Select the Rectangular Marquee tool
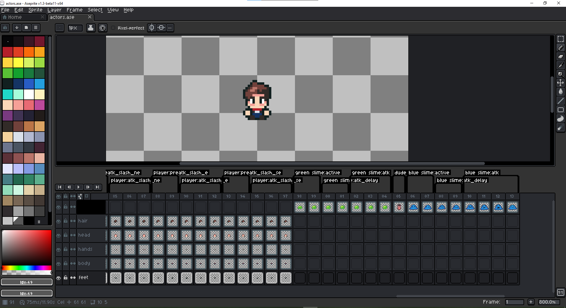Viewport: 566px width, 308px height. tap(561, 39)
